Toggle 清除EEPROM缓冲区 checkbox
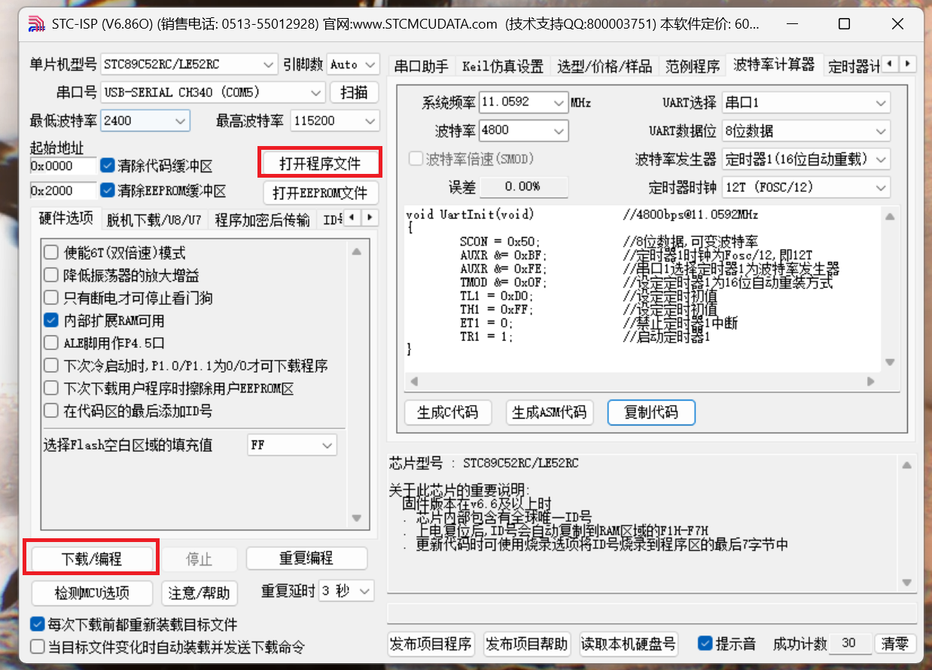Viewport: 932px width, 670px height. coord(108,190)
